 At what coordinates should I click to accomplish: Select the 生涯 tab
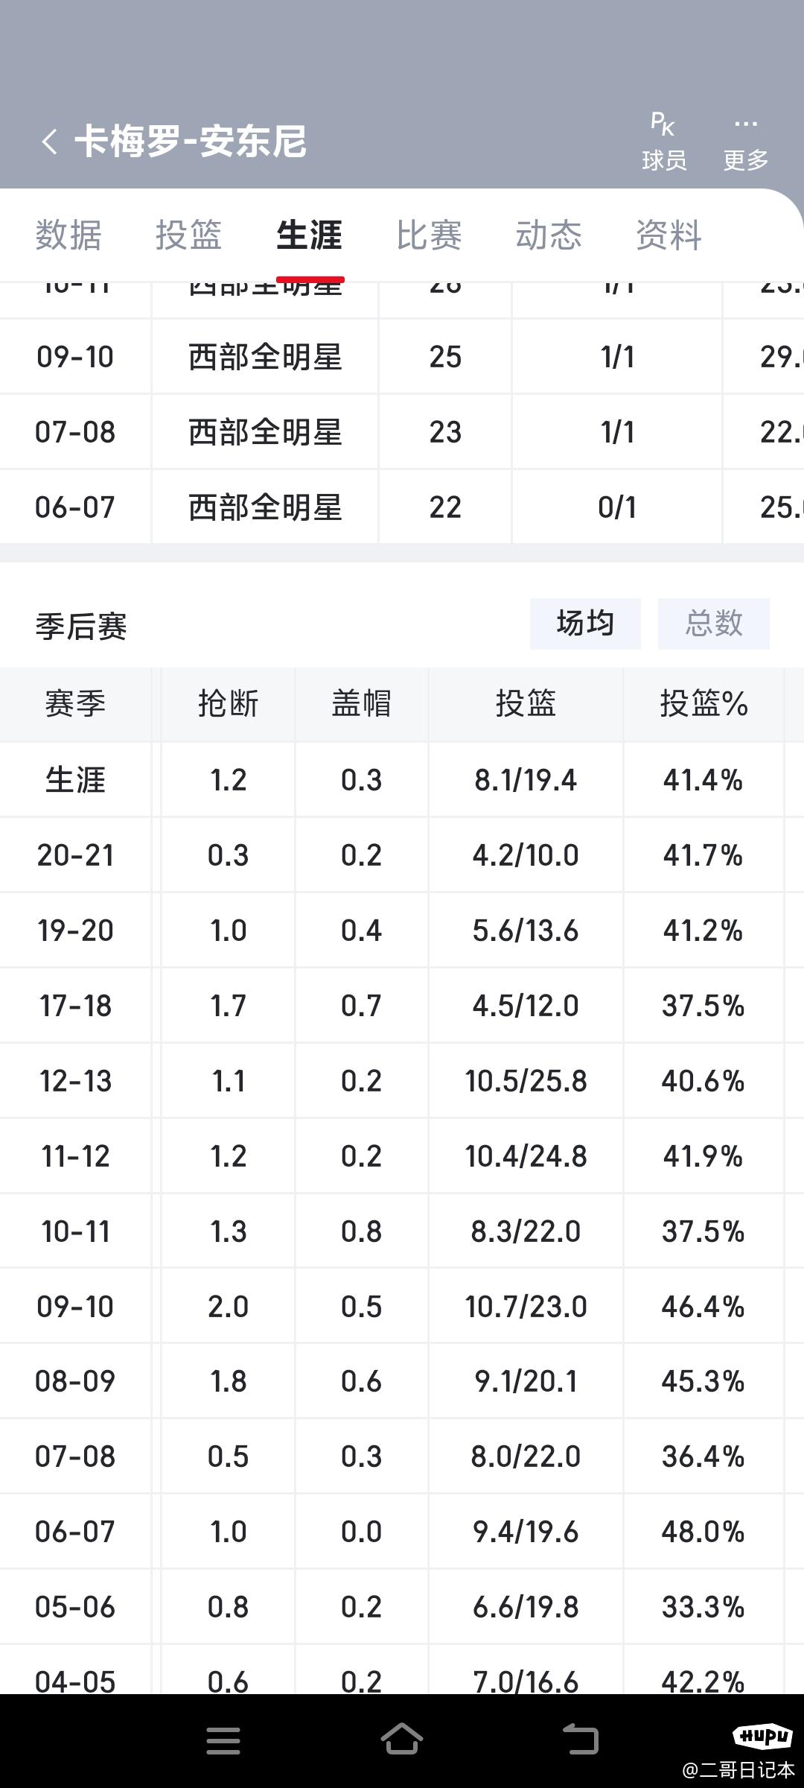(309, 235)
